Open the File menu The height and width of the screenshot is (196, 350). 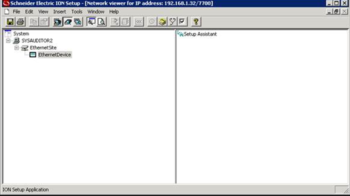tap(16, 12)
